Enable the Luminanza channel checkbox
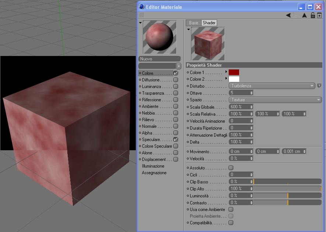 point(176,86)
